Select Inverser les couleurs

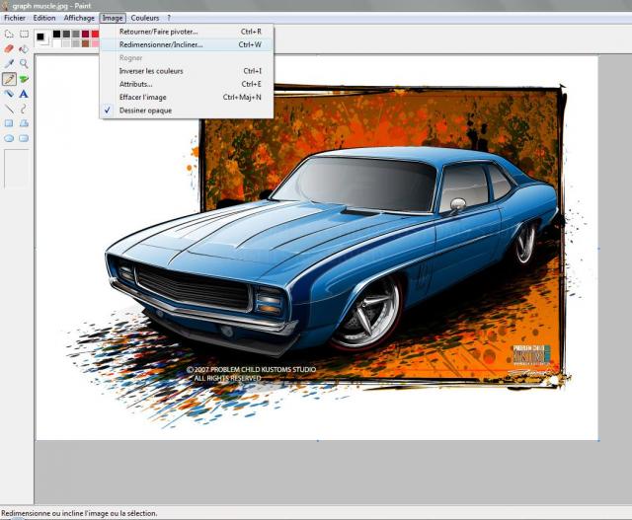tap(187, 71)
